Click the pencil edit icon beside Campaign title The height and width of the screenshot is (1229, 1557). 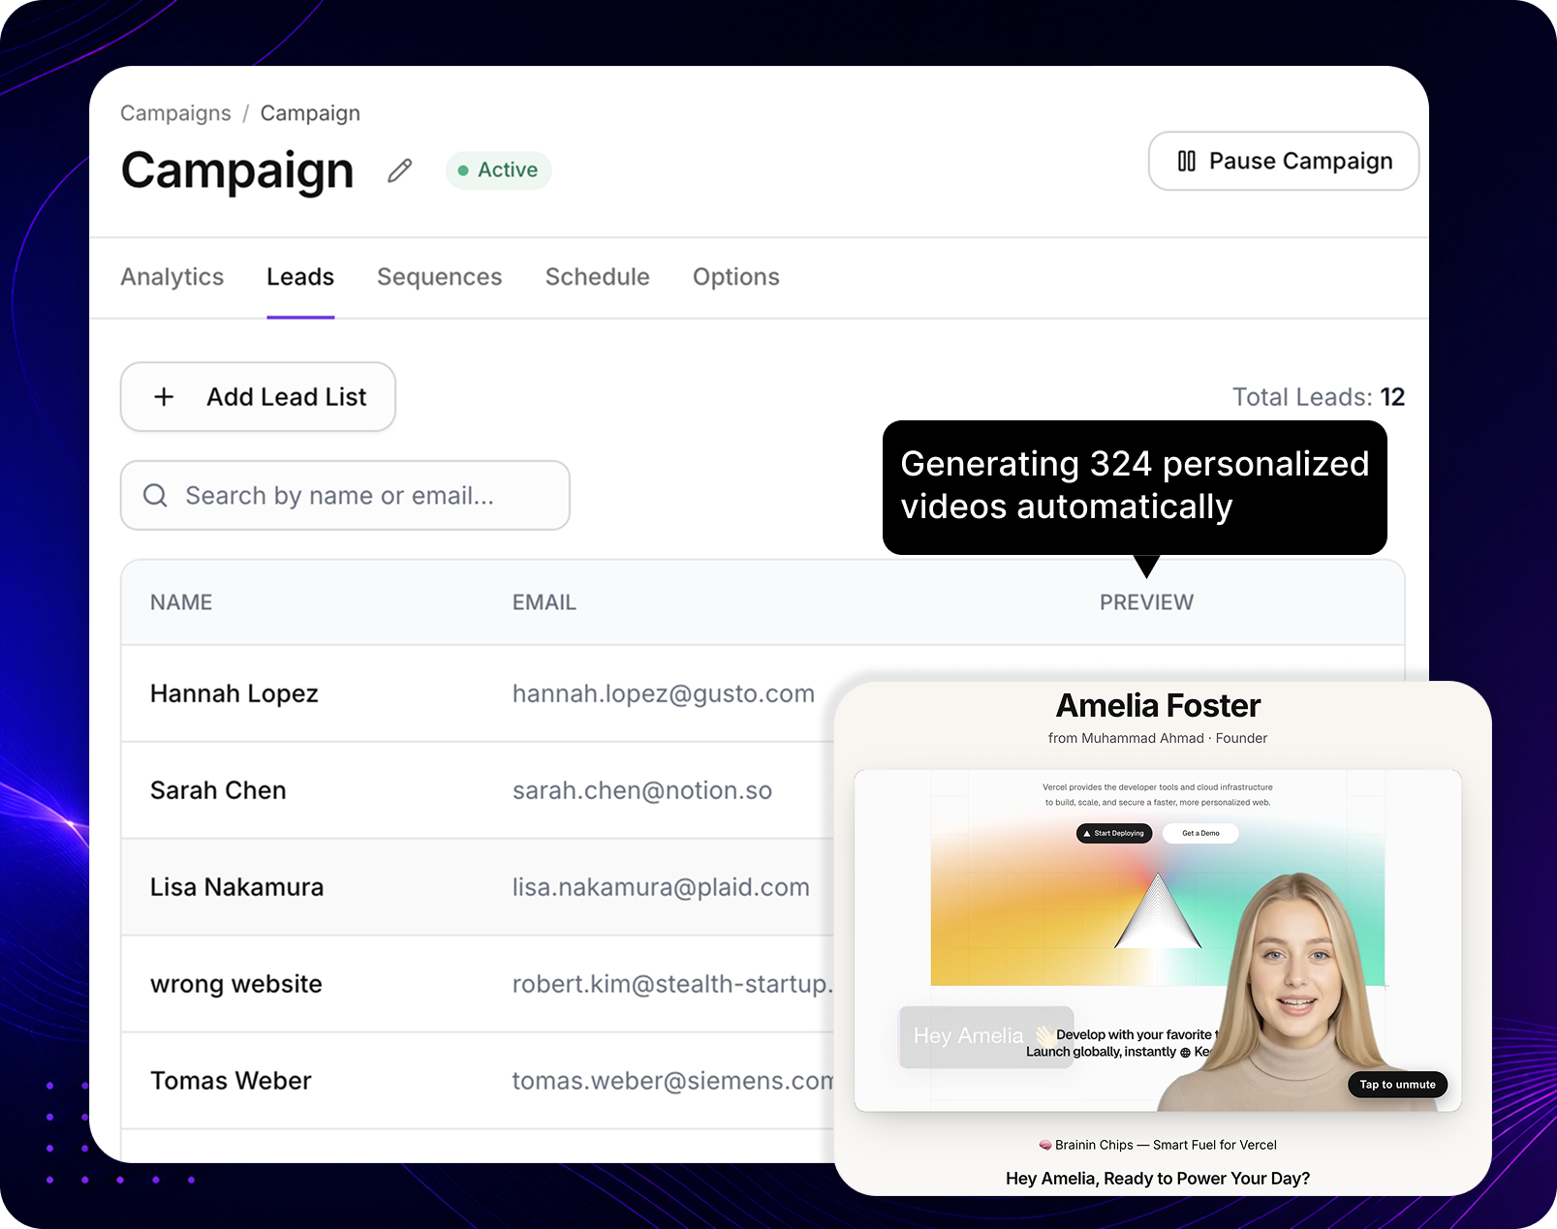pos(399,170)
